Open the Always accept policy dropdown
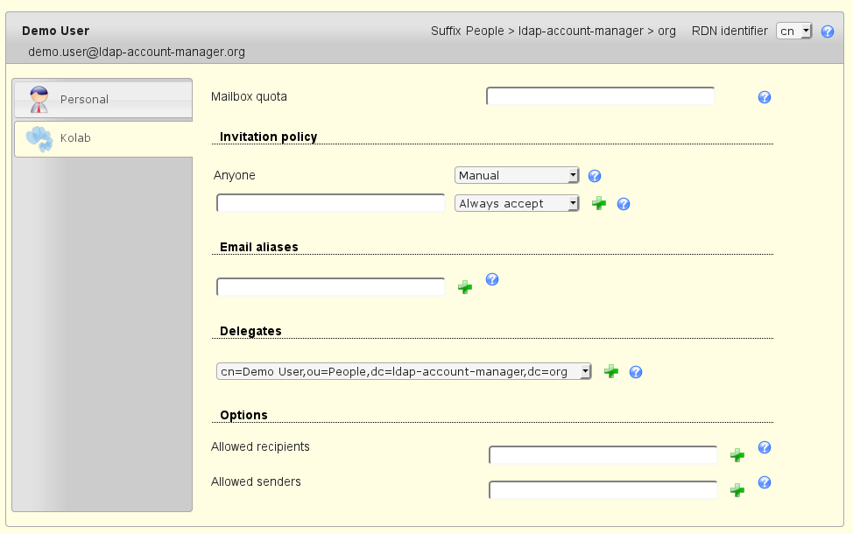Viewport: 853px width, 534px height. 517,203
